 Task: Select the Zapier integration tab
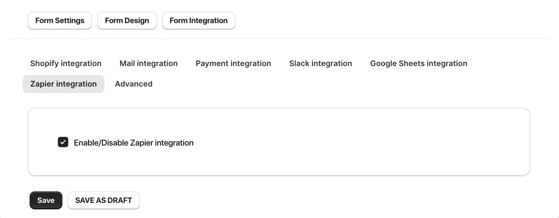pyautogui.click(x=63, y=84)
